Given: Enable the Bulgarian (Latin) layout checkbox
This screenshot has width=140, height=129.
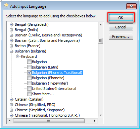Looking at the screenshot, I should [x=29, y=67].
